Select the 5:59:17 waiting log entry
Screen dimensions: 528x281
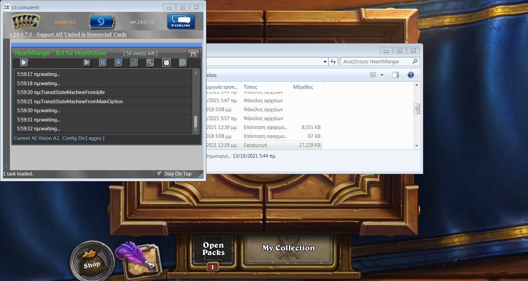[103, 74]
